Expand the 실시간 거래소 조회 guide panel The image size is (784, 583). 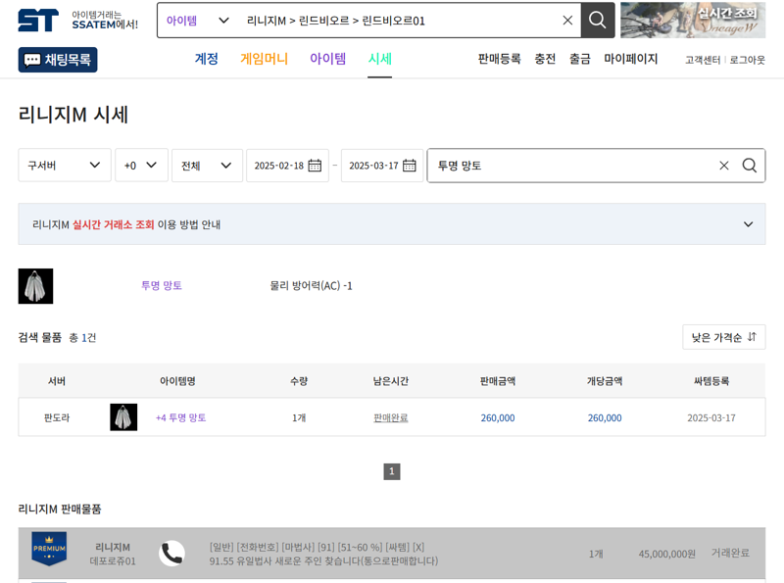[392, 224]
